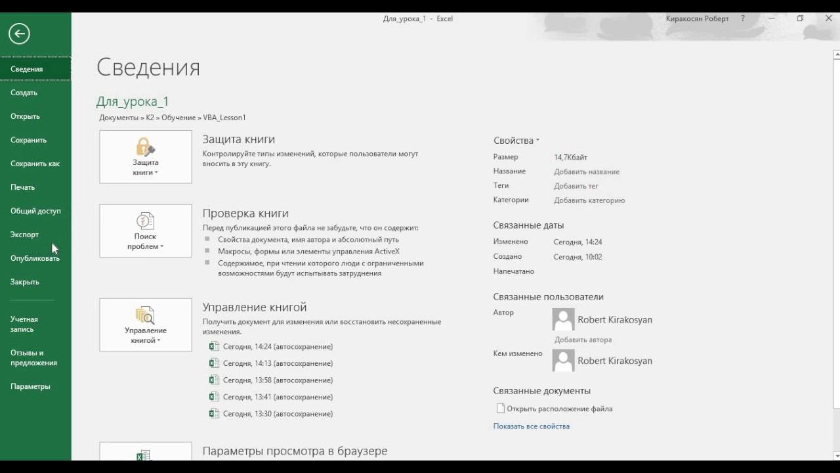Click the 14,7Кбайт size value
The height and width of the screenshot is (473, 840).
pyautogui.click(x=570, y=157)
